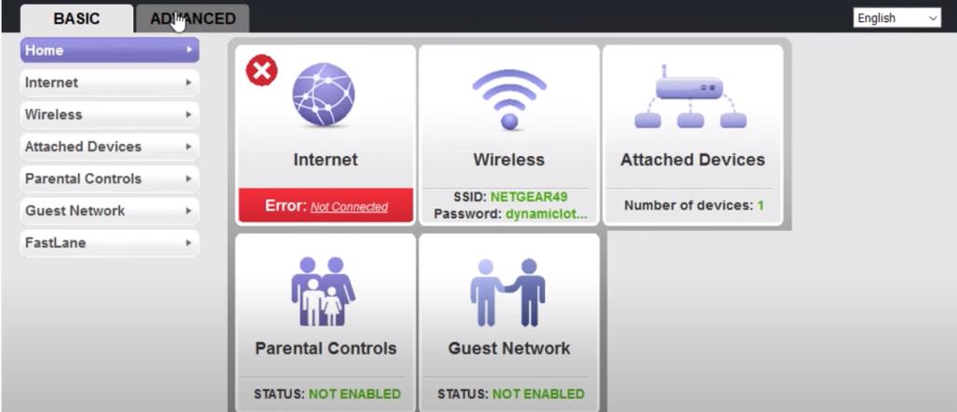Screen dimensions: 957x412
Task: Select the BASIC tab
Action: (77, 19)
